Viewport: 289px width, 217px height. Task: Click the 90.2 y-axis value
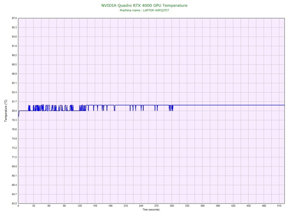(x=14, y=55)
